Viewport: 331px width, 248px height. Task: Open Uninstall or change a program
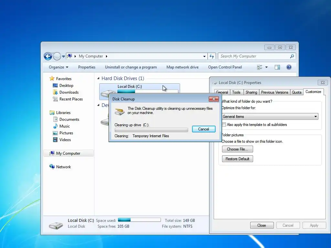[x=131, y=67]
